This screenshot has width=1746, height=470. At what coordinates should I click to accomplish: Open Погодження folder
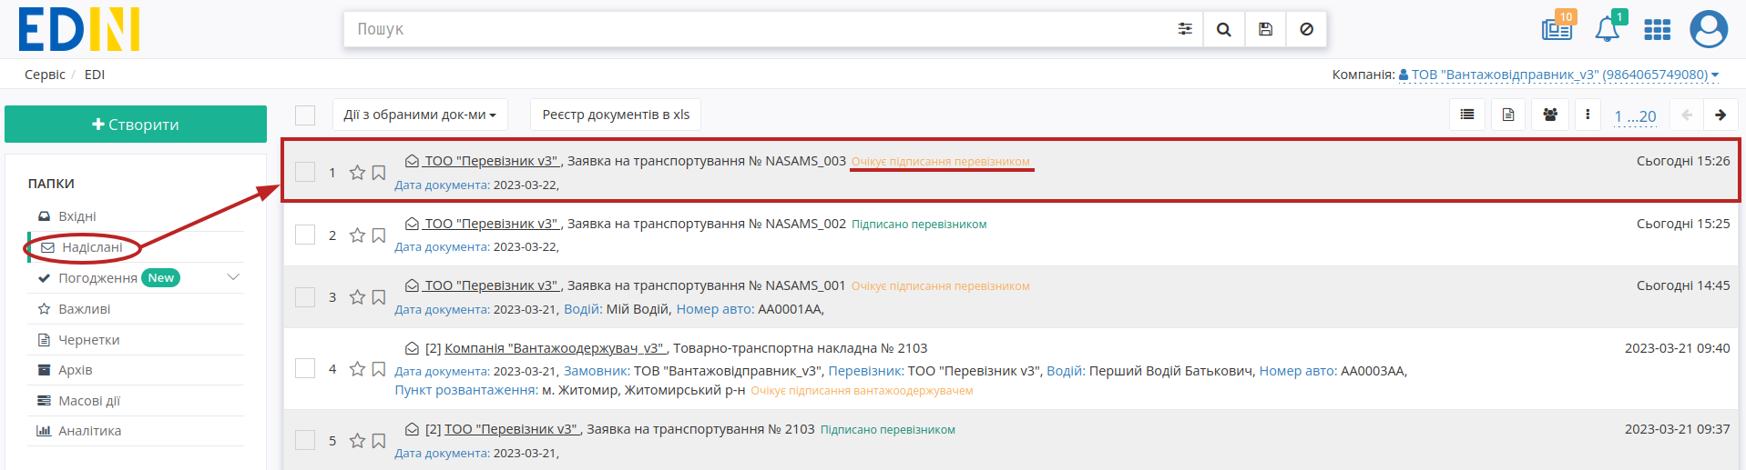click(97, 278)
